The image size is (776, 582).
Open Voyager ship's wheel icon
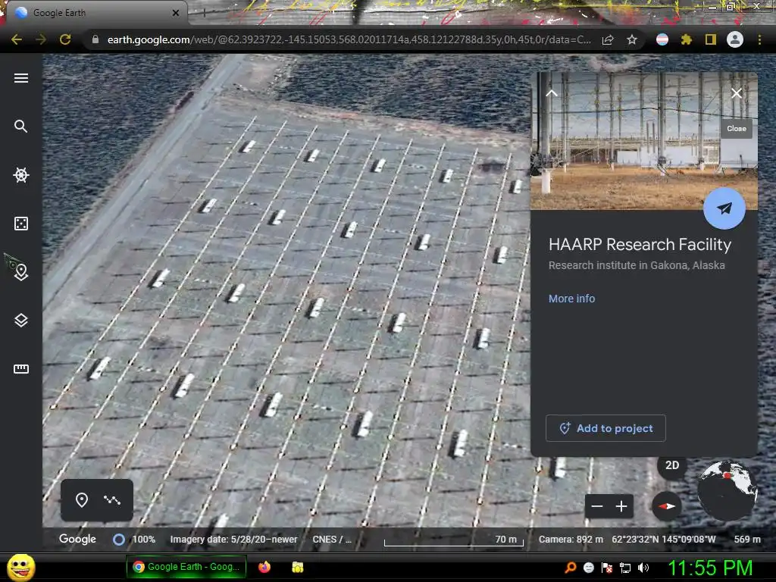point(20,175)
